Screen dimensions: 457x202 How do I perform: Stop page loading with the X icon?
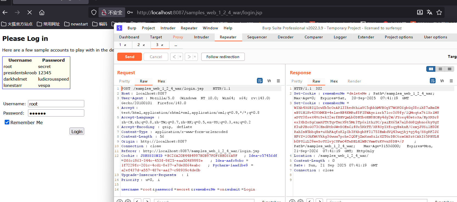click(x=30, y=13)
